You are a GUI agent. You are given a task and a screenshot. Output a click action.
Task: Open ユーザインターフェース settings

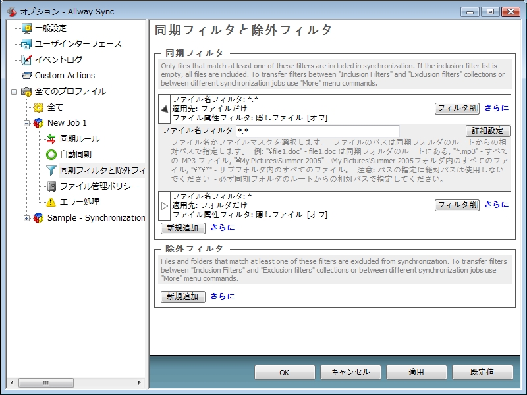[x=78, y=44]
